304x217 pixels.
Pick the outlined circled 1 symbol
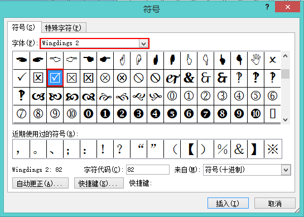pyautogui.click(x=189, y=96)
